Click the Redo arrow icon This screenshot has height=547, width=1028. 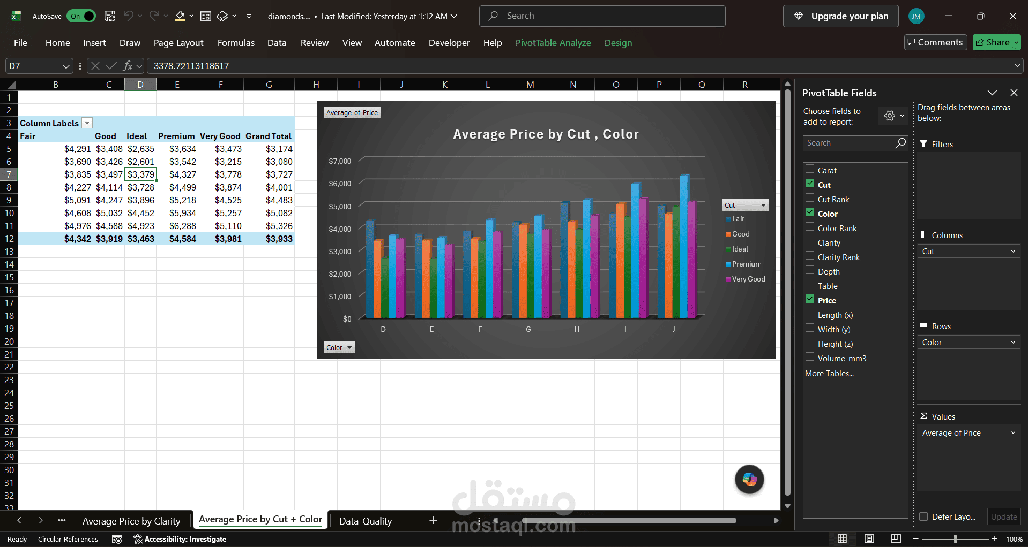tap(154, 16)
